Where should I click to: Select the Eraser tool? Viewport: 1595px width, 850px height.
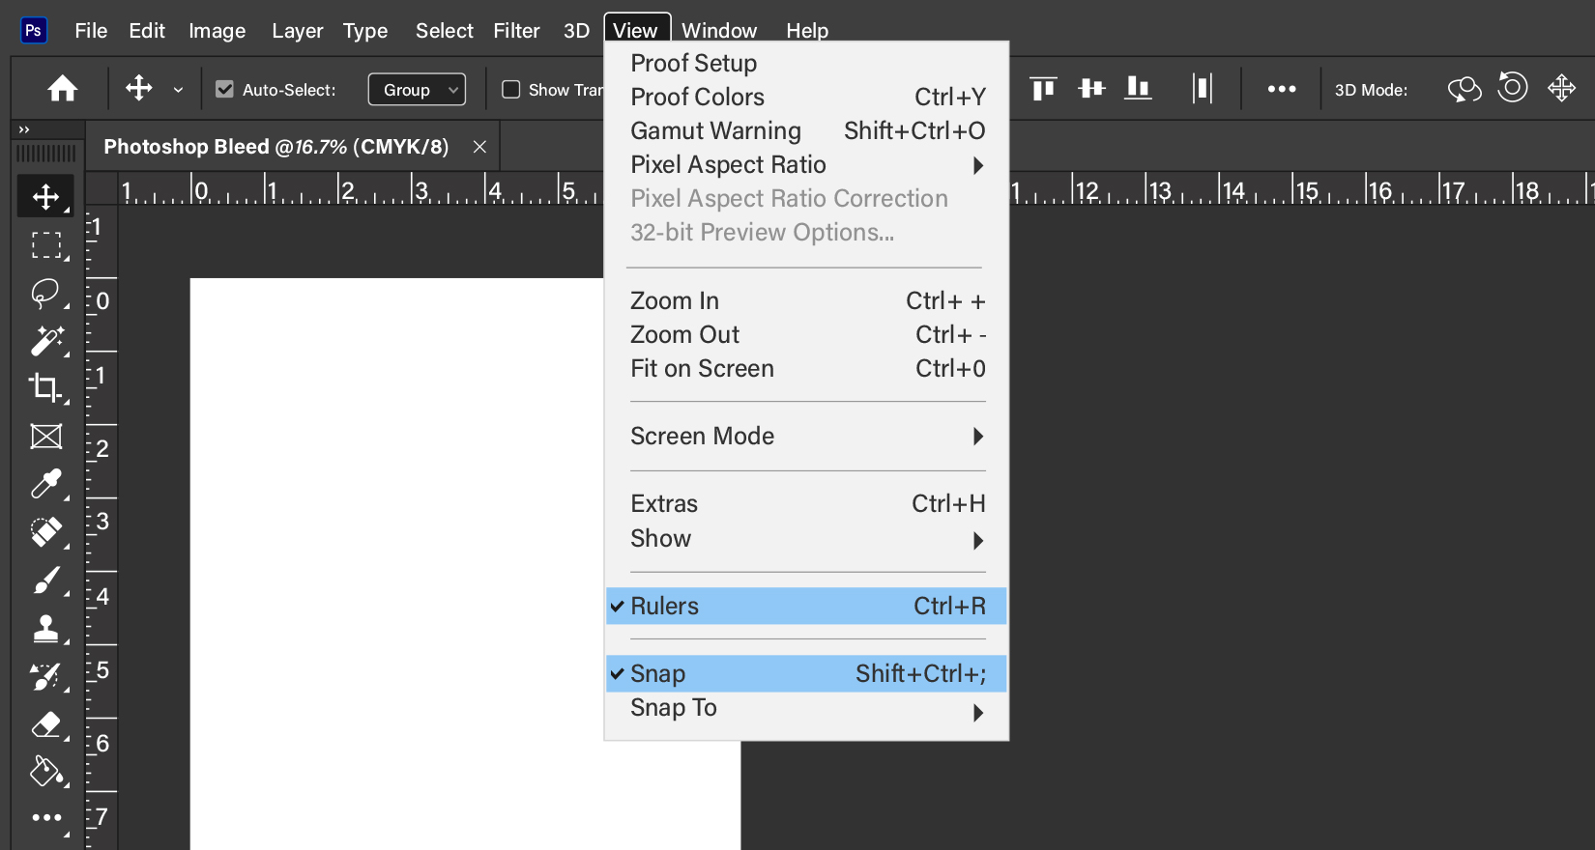(45, 724)
